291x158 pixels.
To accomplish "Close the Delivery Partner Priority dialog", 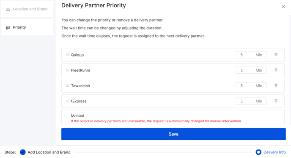I will [283, 6].
